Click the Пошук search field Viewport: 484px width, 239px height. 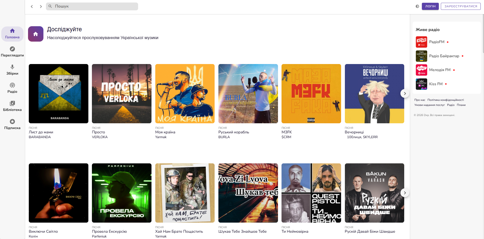92,6
